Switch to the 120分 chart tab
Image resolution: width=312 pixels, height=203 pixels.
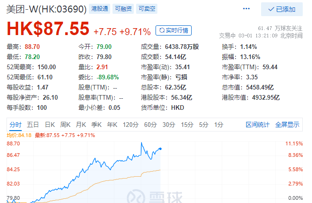pos(131,125)
